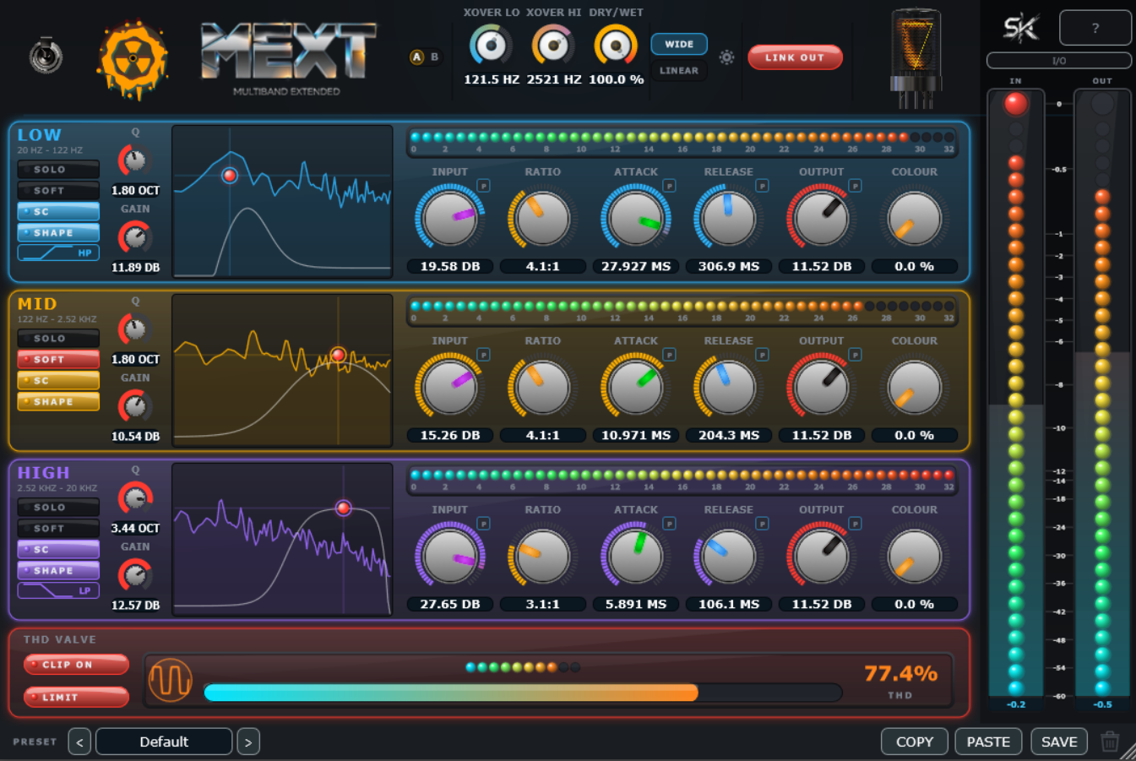Toggle SOFT on the MID band

pyautogui.click(x=58, y=360)
